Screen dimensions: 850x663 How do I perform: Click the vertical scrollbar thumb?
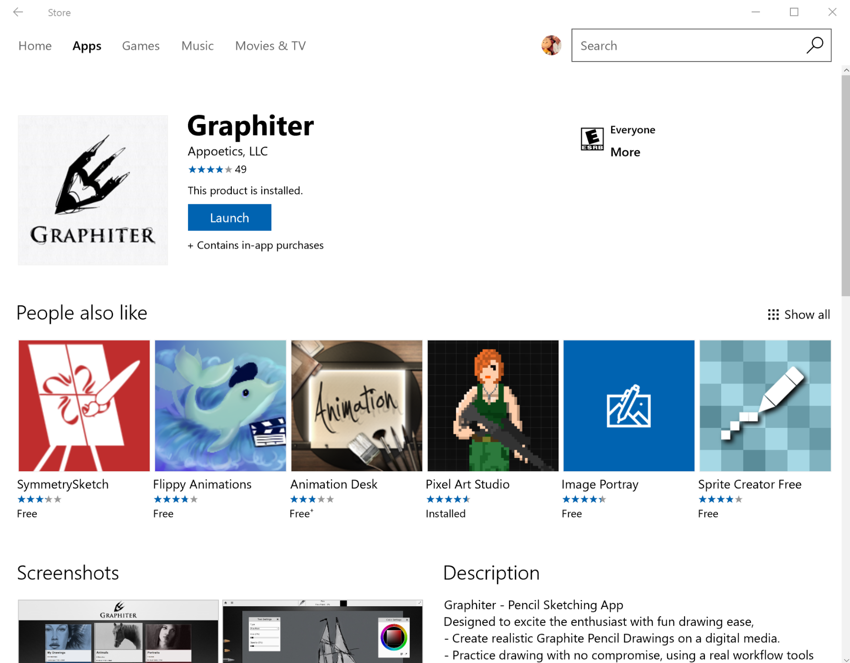pyautogui.click(x=846, y=185)
